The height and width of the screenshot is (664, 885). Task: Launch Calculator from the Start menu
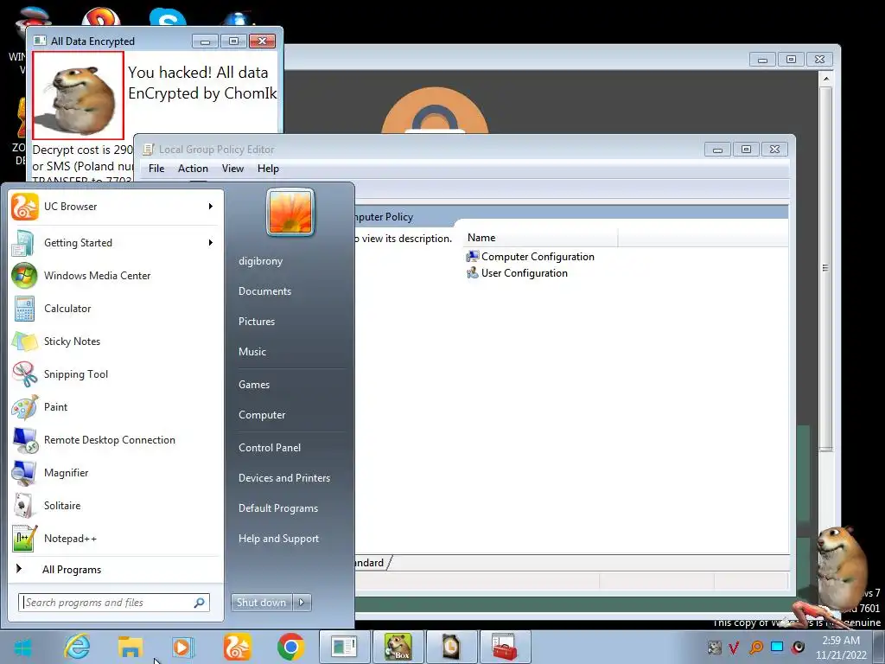(x=116, y=309)
